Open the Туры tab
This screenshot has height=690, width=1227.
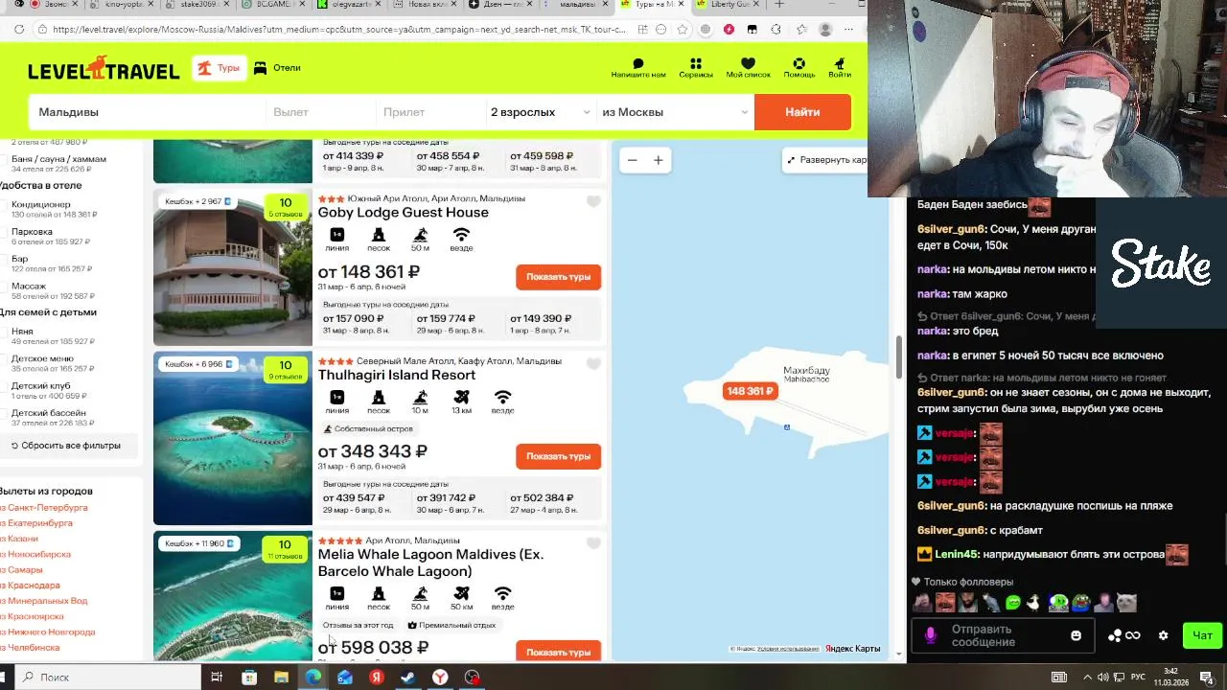point(219,68)
